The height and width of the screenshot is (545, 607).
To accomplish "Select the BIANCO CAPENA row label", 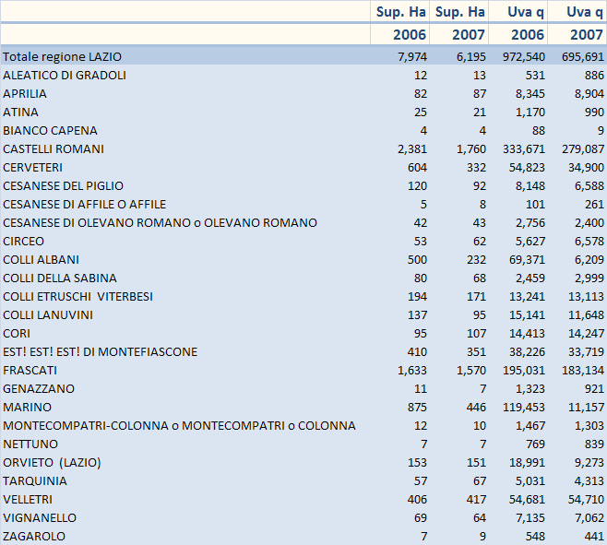I will 50,131.
